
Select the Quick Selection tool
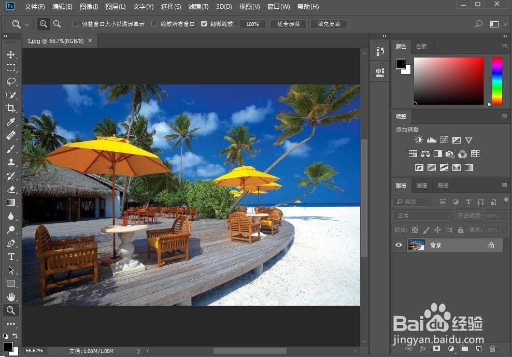[x=11, y=95]
